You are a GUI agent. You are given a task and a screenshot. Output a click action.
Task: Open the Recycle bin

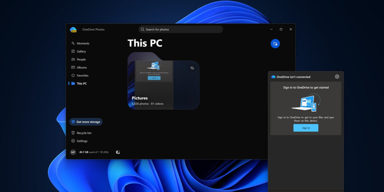pos(81,133)
